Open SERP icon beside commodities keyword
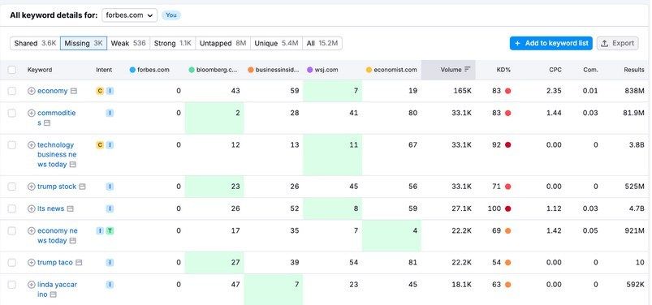 pyautogui.click(x=47, y=123)
